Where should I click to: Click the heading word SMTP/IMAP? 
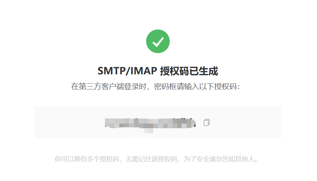(127, 71)
